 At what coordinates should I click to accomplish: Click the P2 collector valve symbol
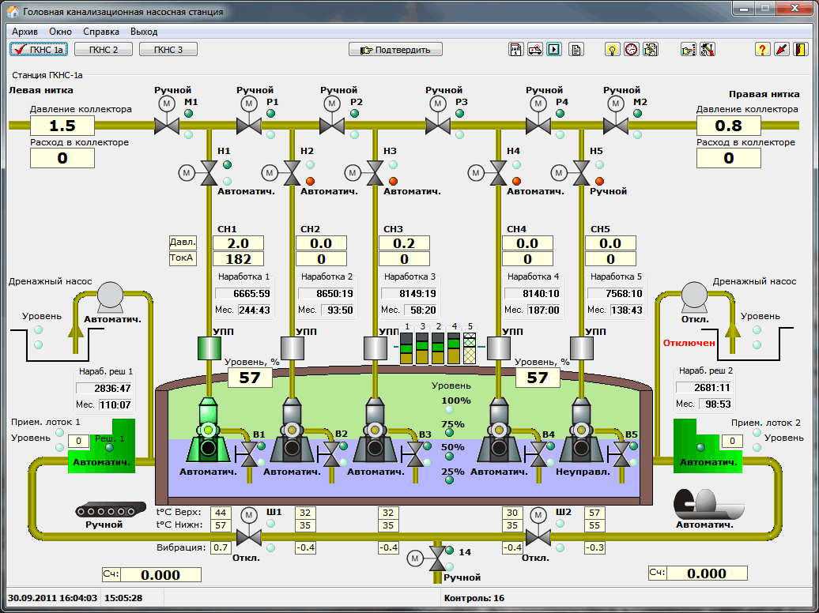332,126
